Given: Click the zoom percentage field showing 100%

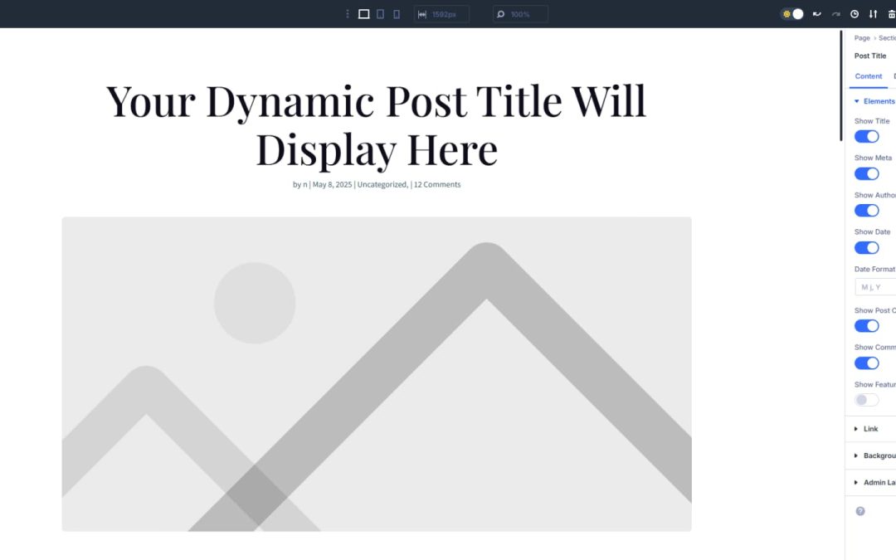Looking at the screenshot, I should [x=520, y=14].
